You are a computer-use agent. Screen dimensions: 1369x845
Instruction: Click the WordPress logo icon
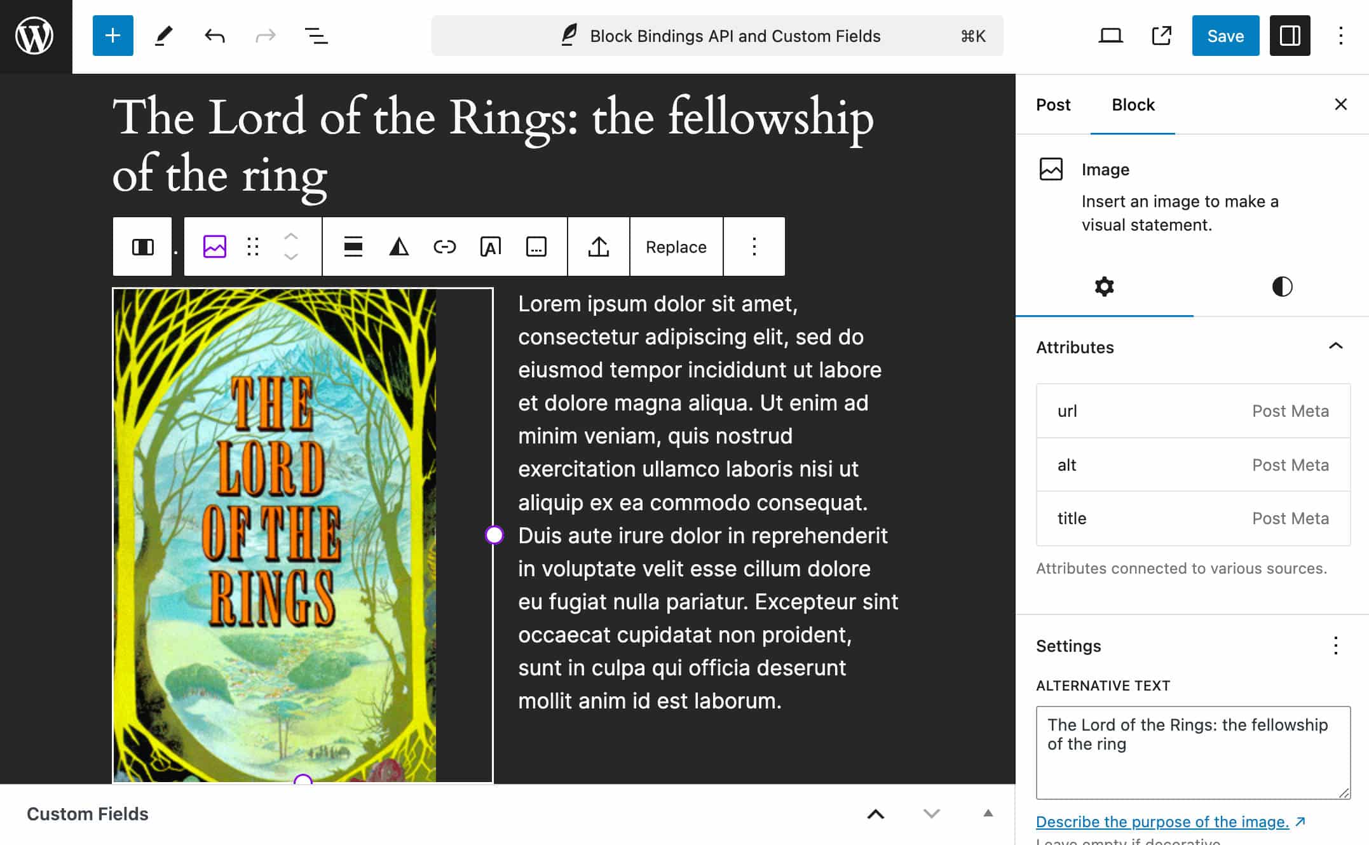[35, 36]
